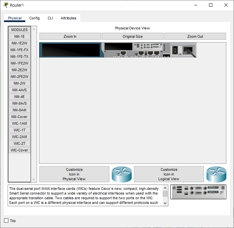Screen dimensions: 234x228
Task: Click module list scroll up arrow
Action: coord(34,29)
